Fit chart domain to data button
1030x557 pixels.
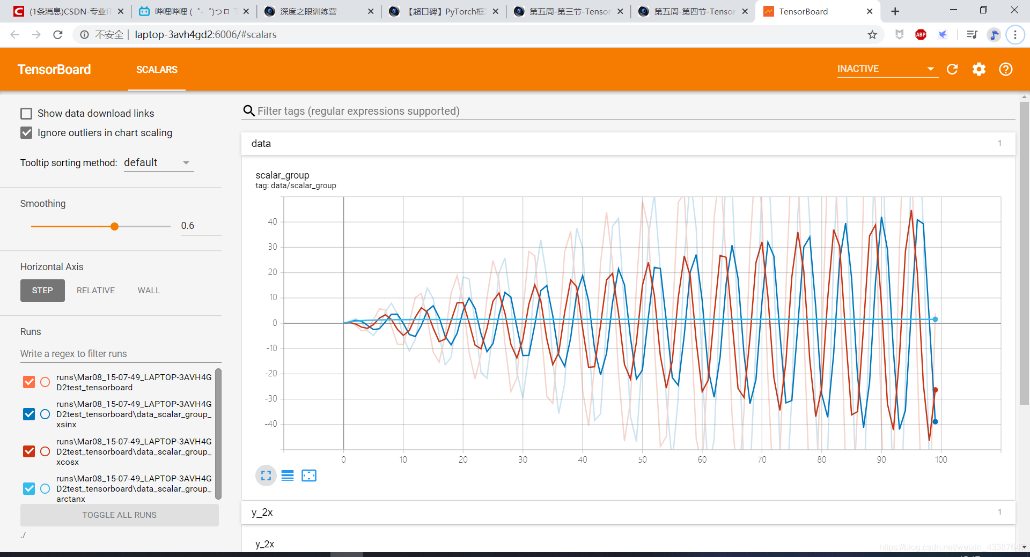click(309, 476)
